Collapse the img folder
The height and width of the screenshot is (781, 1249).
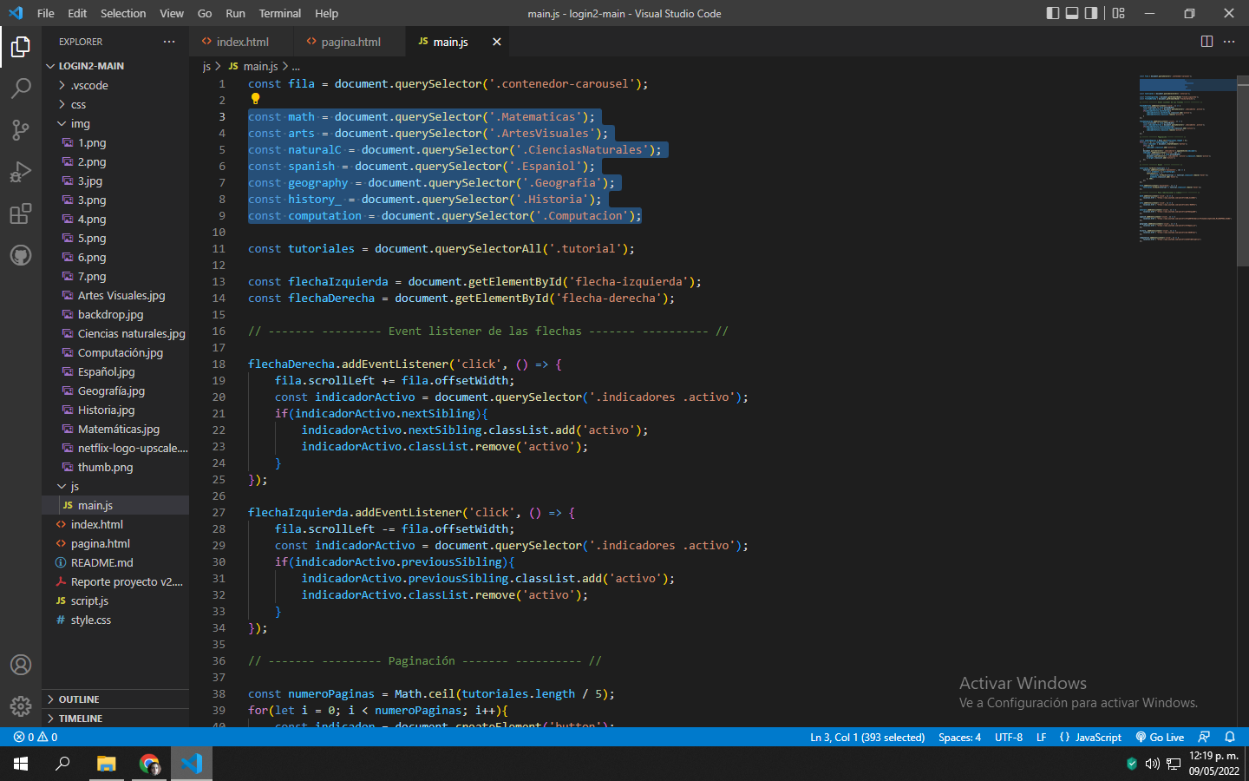pyautogui.click(x=115, y=123)
